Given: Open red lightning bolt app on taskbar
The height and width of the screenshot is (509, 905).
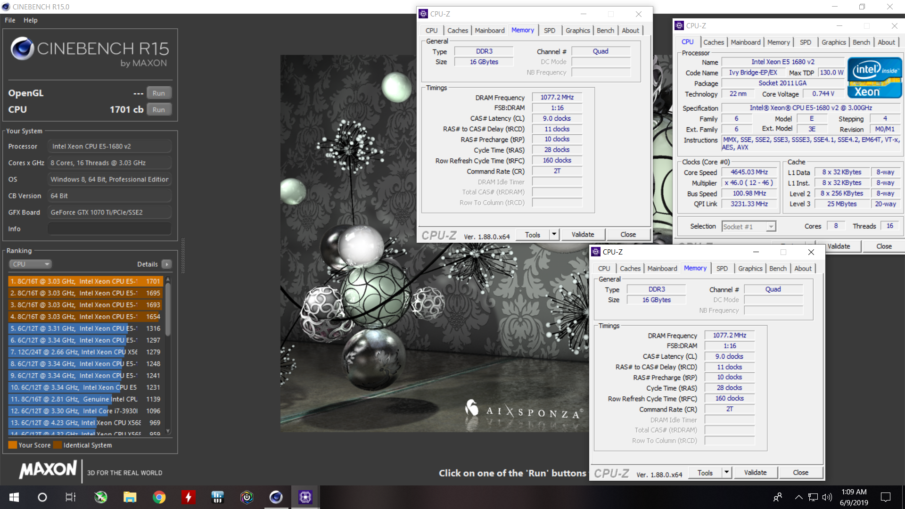Looking at the screenshot, I should point(189,497).
